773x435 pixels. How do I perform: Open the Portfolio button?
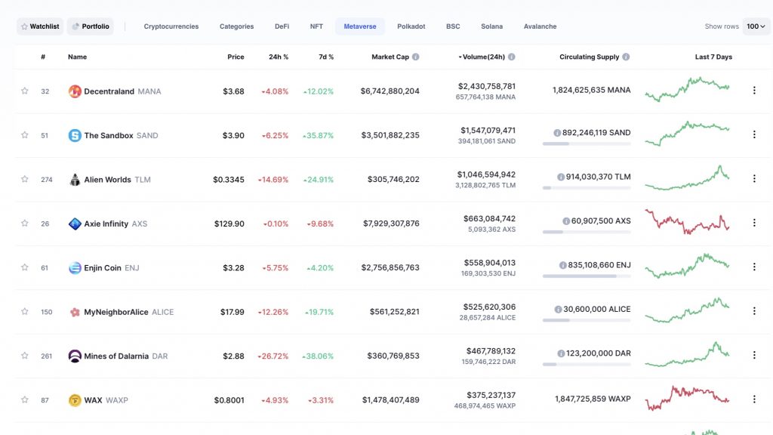[x=91, y=26]
